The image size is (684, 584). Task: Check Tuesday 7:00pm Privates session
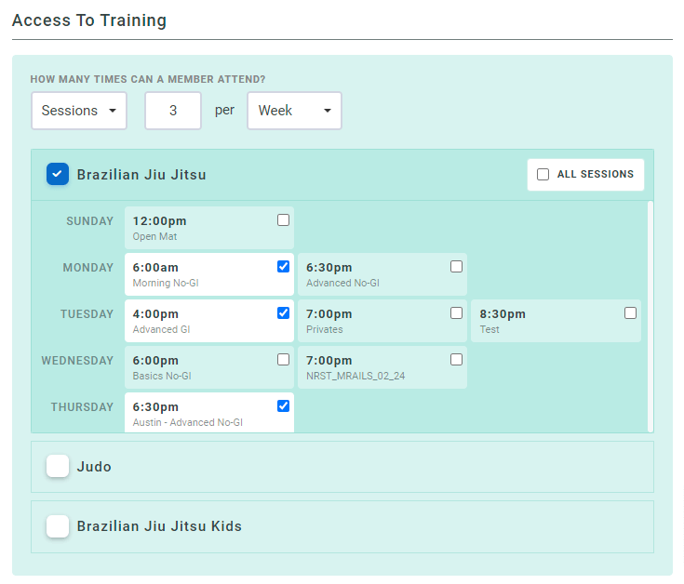[x=456, y=313]
